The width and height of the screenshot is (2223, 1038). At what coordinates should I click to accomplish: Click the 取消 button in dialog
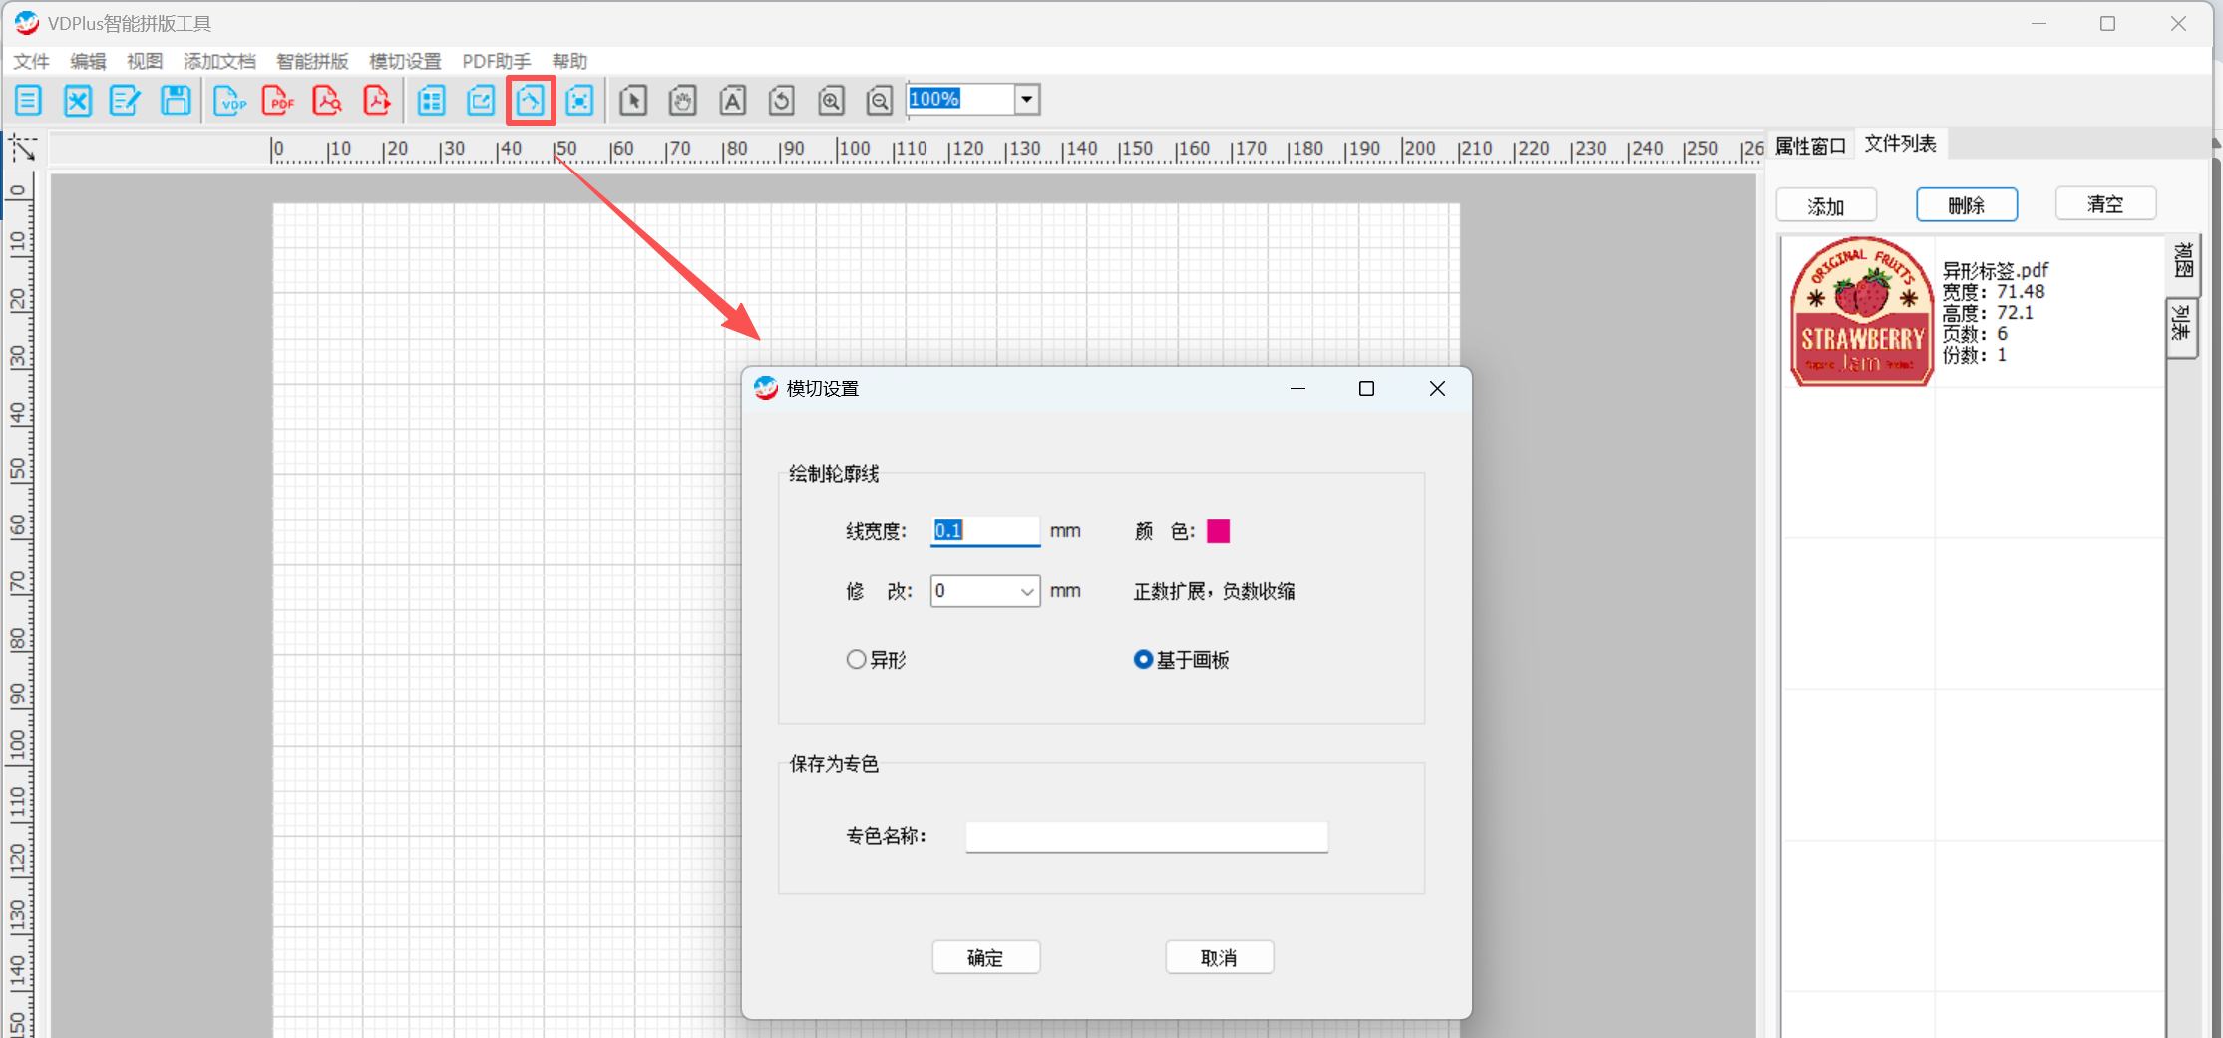click(x=1219, y=957)
